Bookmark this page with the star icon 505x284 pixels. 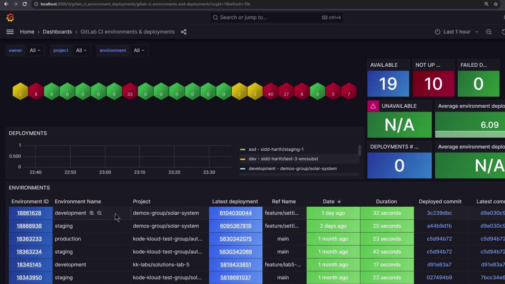[x=496, y=4]
